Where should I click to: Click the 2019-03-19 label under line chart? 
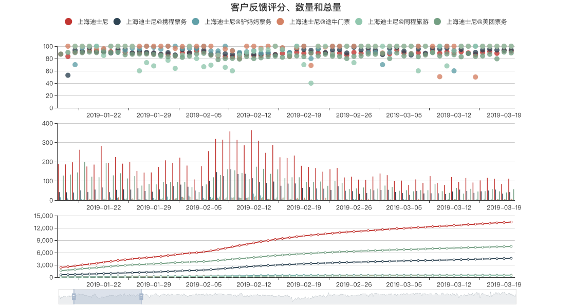click(x=504, y=285)
